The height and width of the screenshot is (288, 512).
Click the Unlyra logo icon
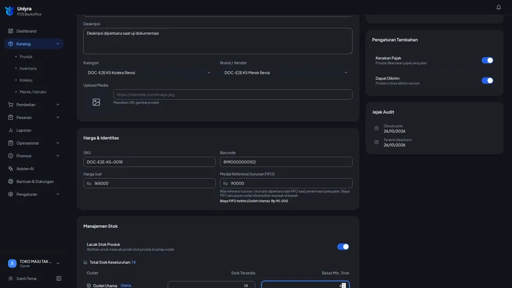tap(10, 11)
